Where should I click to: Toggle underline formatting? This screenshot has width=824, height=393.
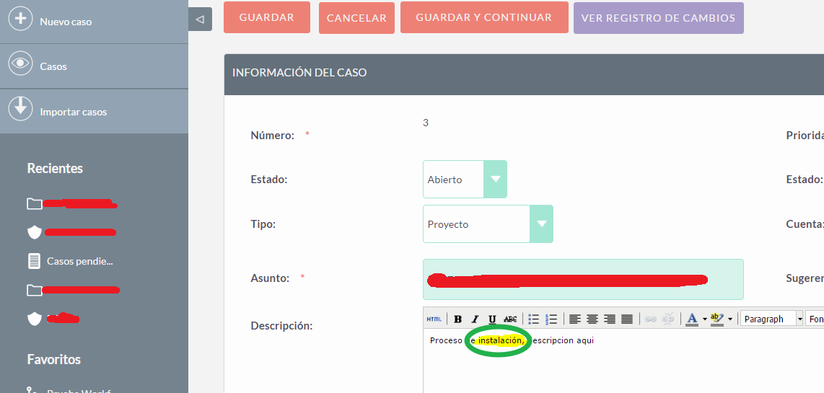tap(492, 319)
